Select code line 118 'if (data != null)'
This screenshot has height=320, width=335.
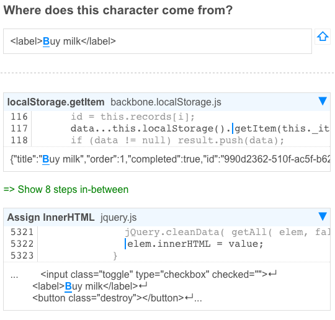(177, 140)
